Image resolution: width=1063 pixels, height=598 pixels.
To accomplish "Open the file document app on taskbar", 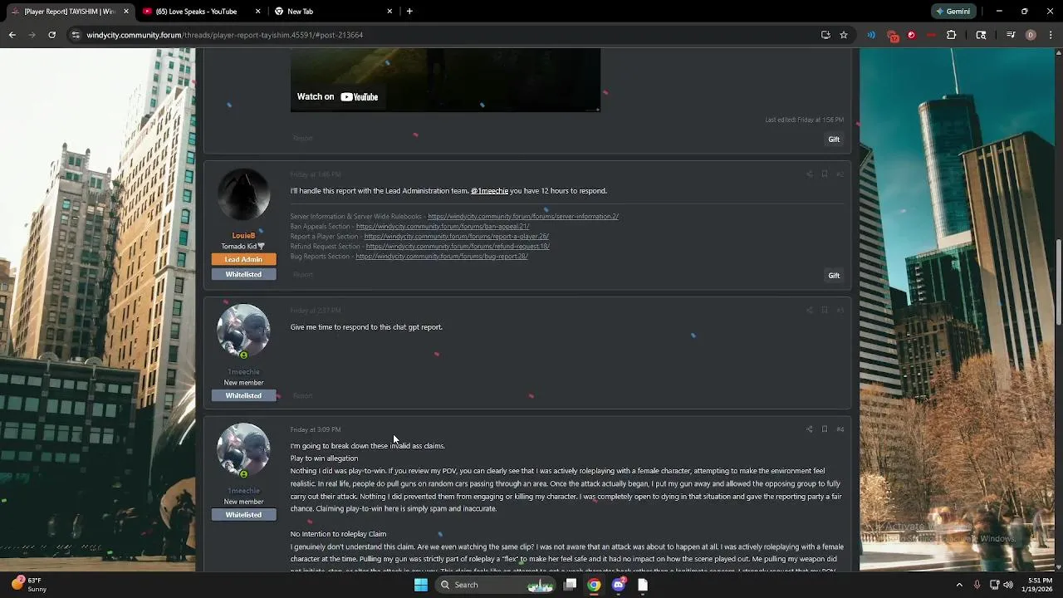I will pos(642,585).
